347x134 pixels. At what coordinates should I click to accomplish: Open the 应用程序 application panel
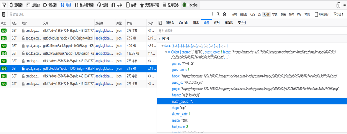point(171,5)
